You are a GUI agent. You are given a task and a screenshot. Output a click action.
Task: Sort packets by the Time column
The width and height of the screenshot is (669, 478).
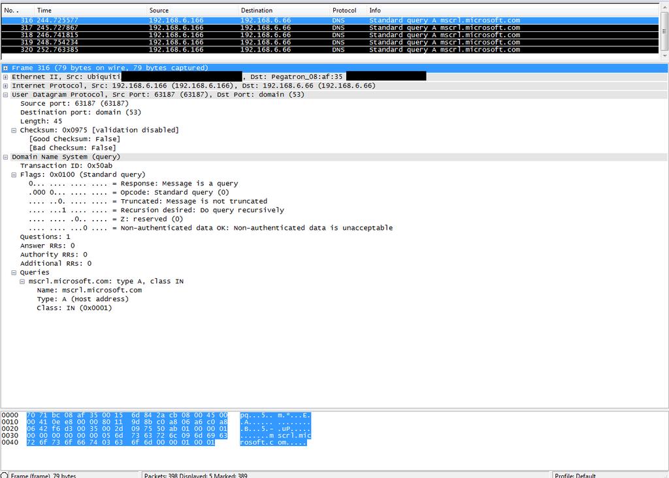click(90, 10)
